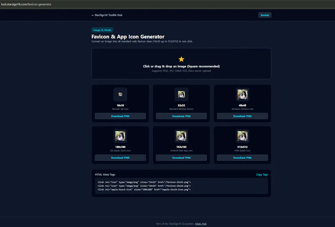Open the 16x16 favicon preview thumbnail
Viewport: 335px width, 227px height.
pyautogui.click(x=120, y=94)
